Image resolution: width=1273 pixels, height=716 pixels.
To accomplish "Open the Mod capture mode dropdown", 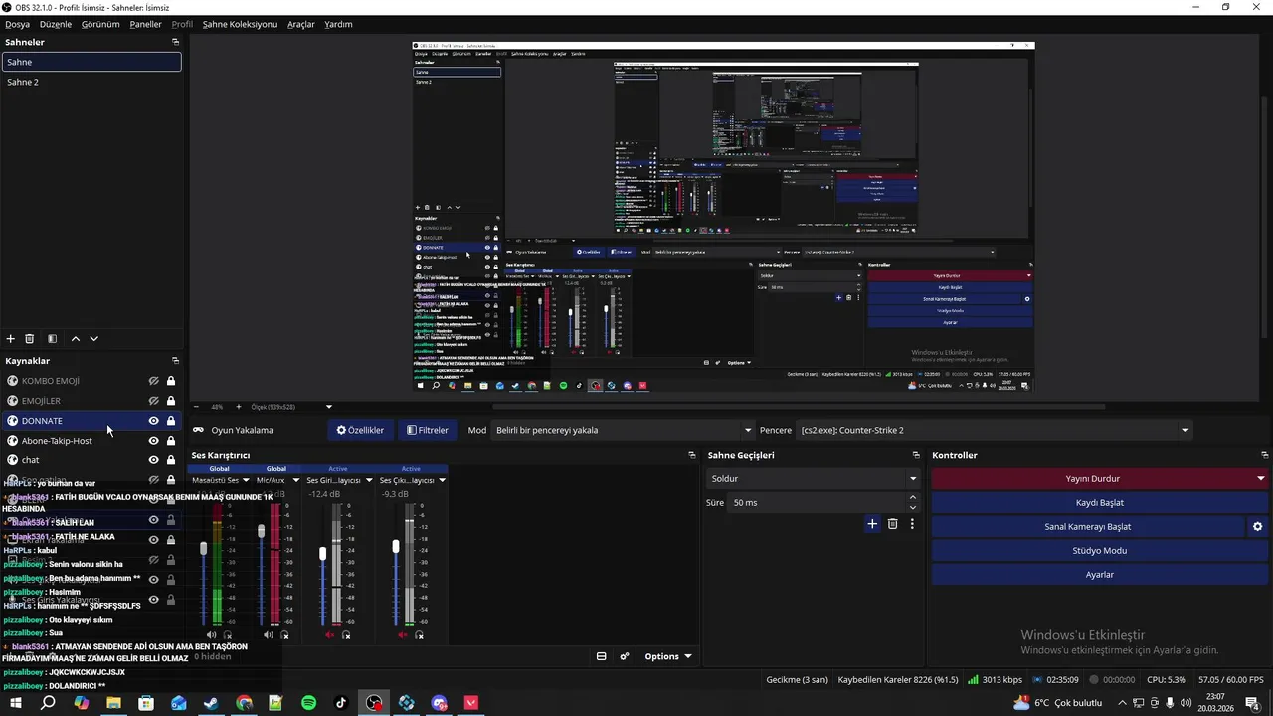I will click(x=624, y=431).
